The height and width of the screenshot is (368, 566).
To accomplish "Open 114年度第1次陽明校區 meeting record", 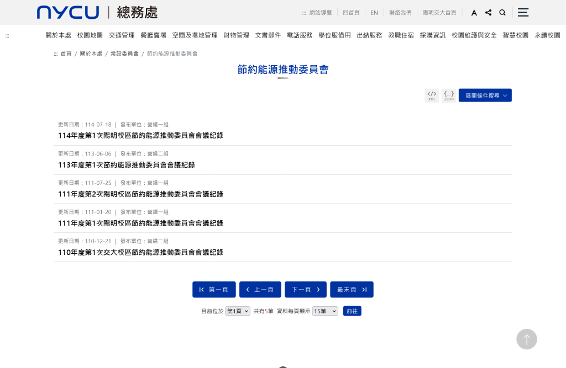I will pos(140,136).
